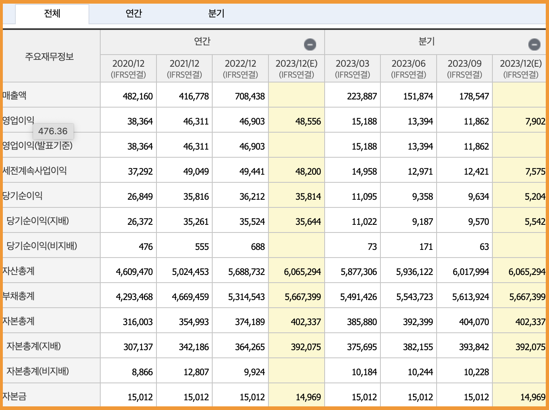This screenshot has width=549, height=410.
Task: Click the 4,293,468 total liabilities value
Action: pos(134,297)
